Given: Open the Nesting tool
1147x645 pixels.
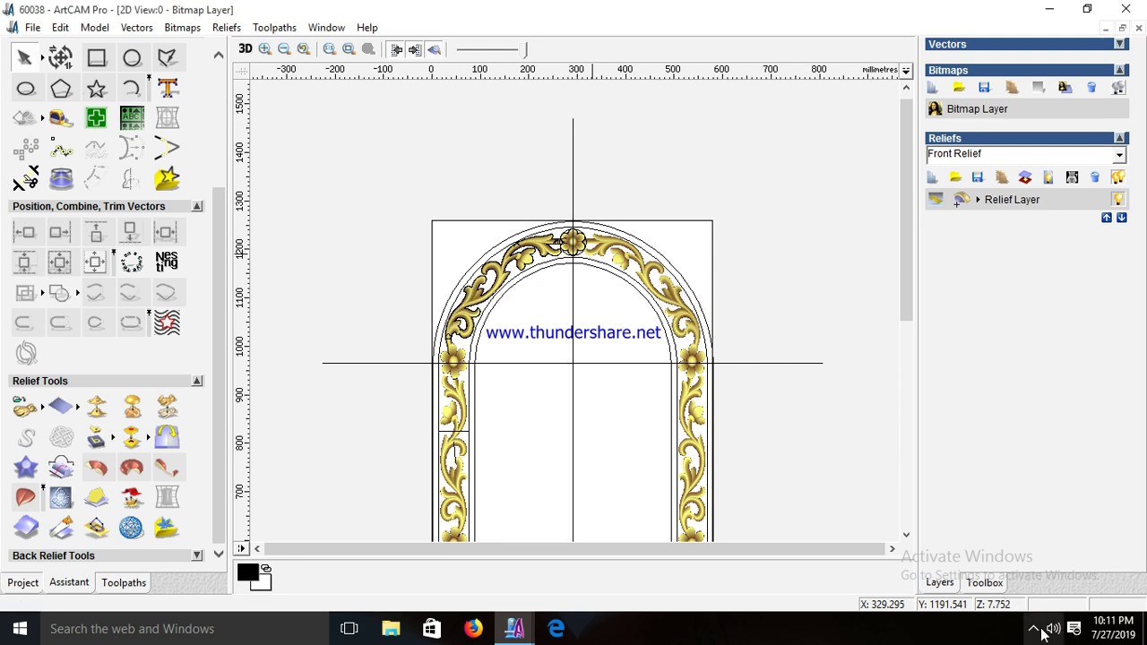Looking at the screenshot, I should (167, 262).
